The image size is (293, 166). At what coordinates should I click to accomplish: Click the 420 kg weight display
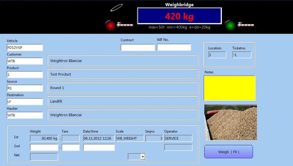(x=179, y=16)
